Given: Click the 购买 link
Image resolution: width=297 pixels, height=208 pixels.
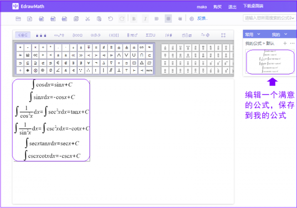Looking at the screenshot, I should click(217, 7).
